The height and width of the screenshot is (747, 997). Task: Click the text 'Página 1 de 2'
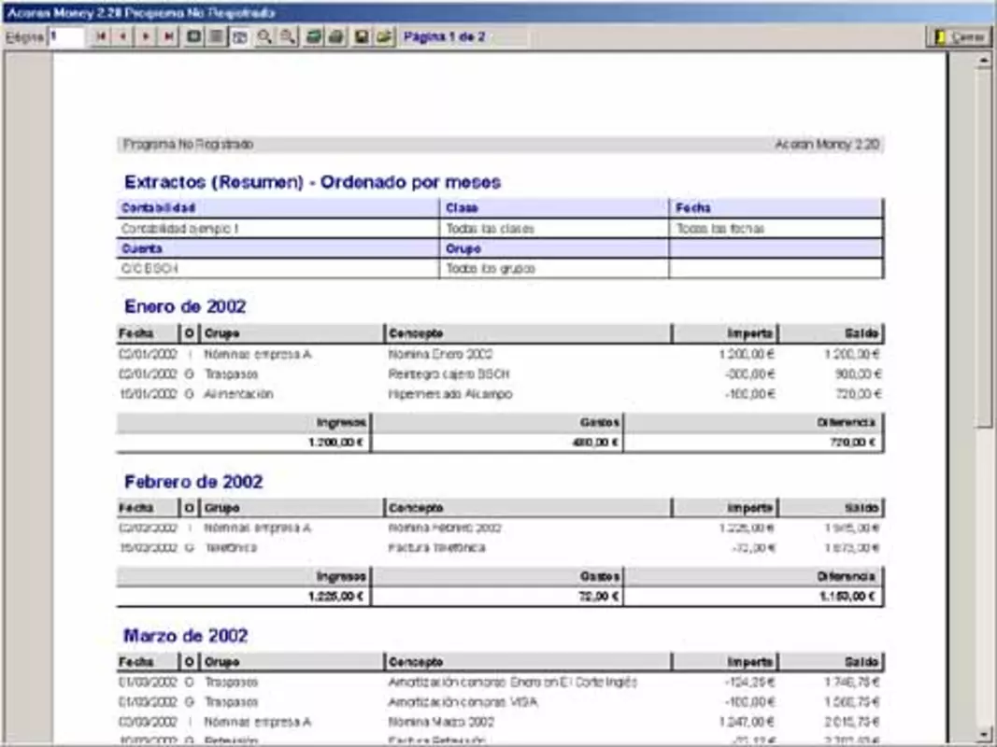coord(444,36)
